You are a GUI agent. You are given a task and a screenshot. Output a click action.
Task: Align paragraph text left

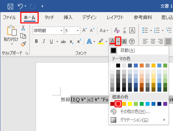[x=145, y=41]
